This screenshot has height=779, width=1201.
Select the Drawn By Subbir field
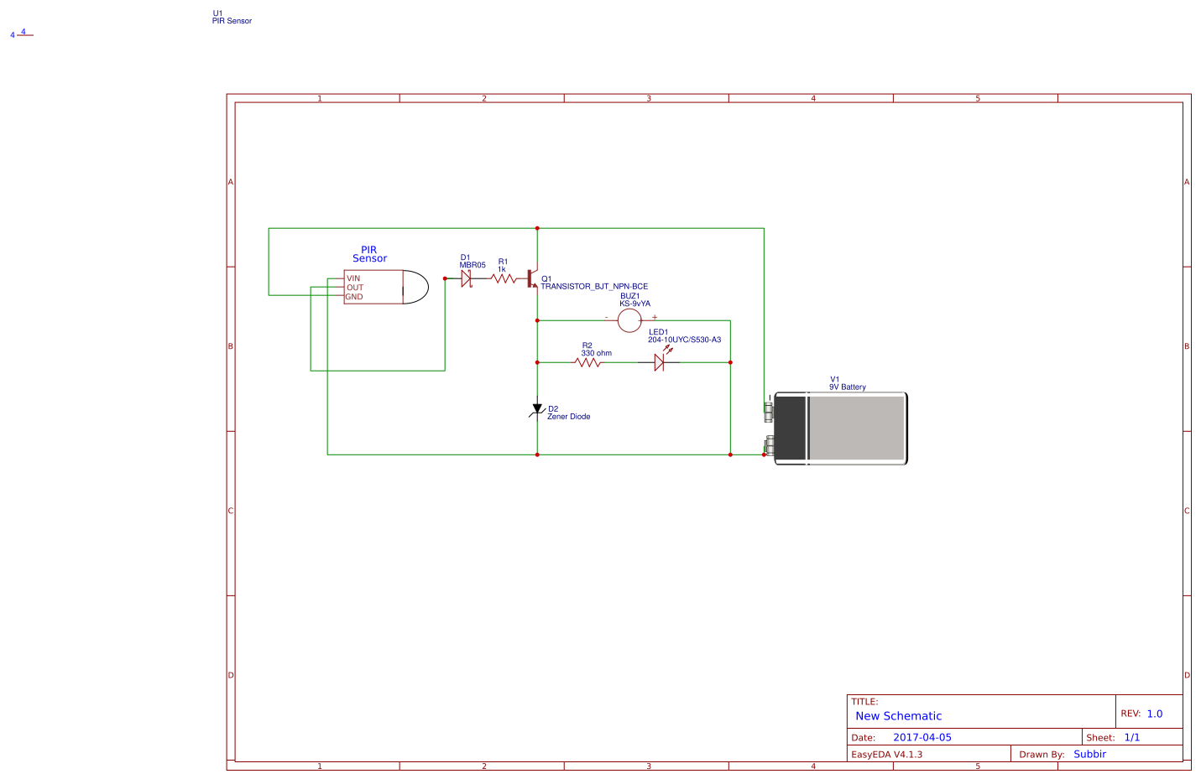1089,754
